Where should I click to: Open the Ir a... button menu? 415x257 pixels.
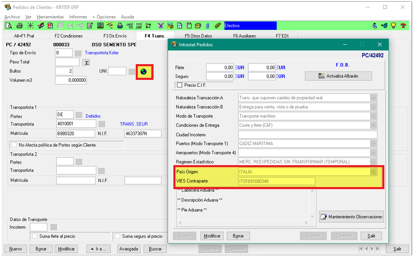[98, 249]
